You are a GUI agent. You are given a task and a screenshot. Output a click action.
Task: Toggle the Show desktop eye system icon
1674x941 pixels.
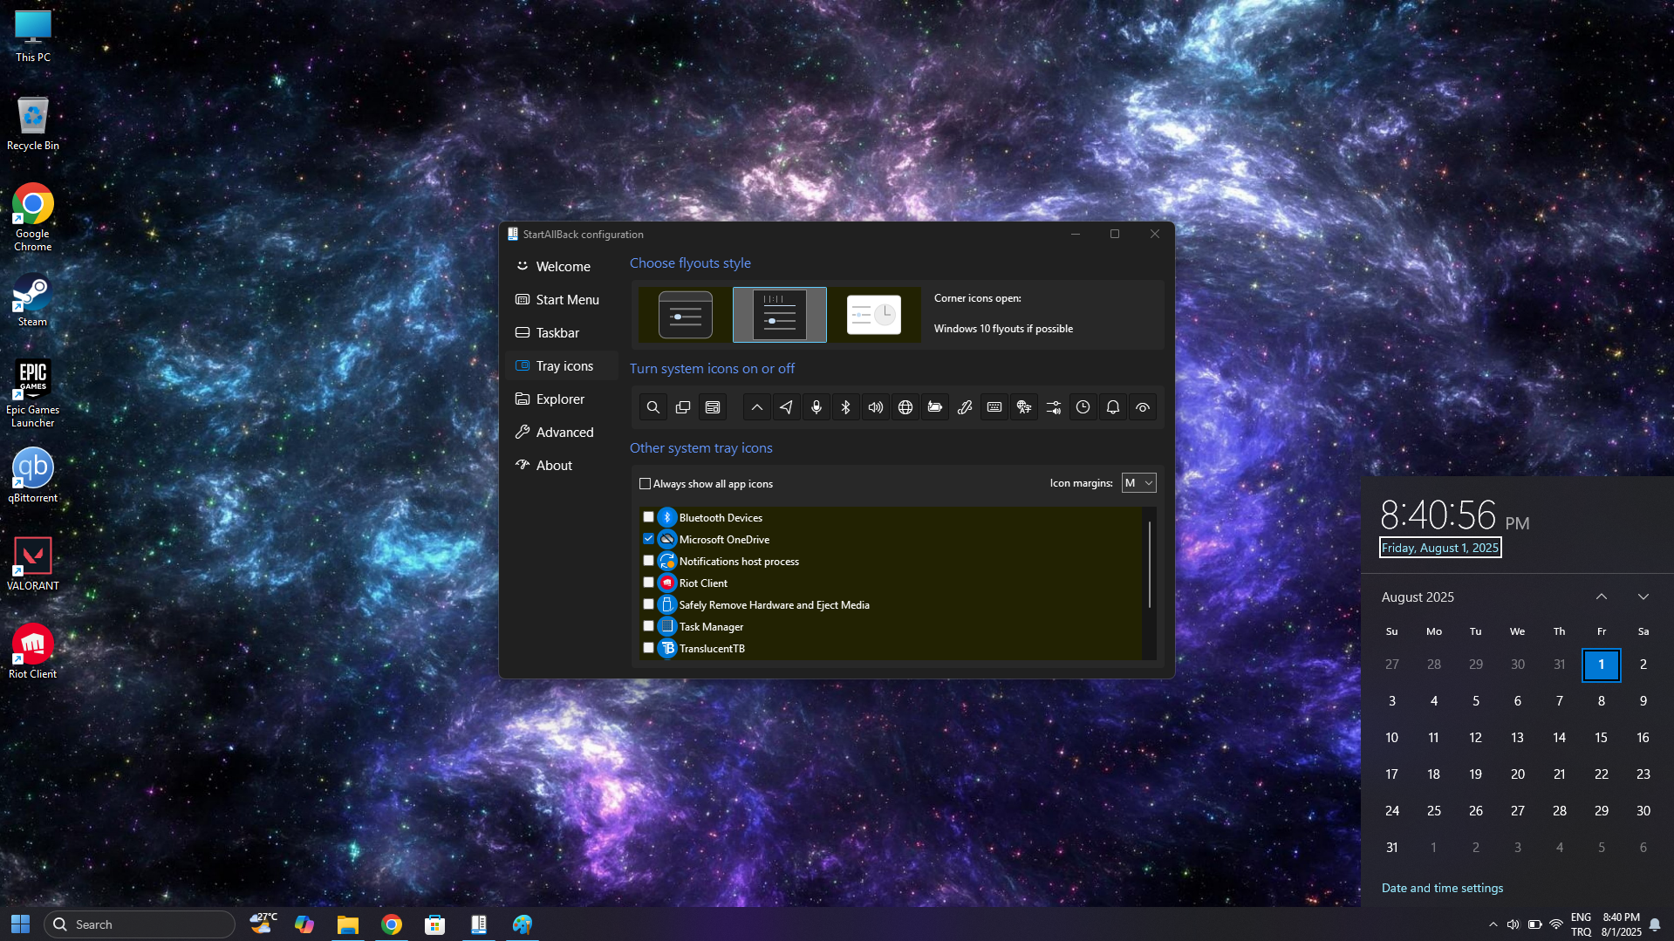1143,407
